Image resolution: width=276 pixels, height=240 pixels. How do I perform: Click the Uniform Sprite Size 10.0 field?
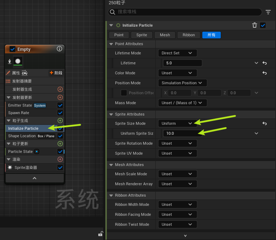click(x=182, y=133)
